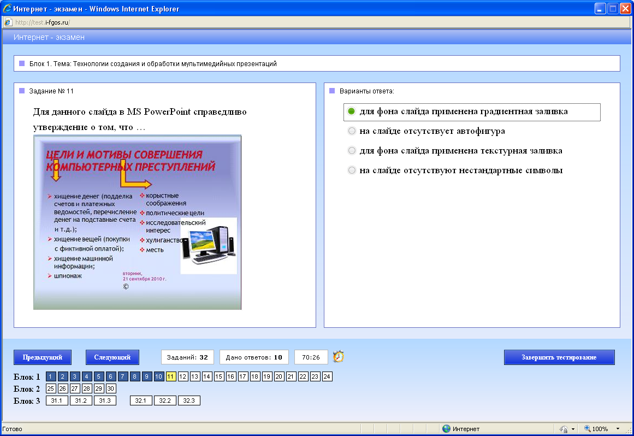The height and width of the screenshot is (436, 634).
Task: Jump to question 20
Action: coord(279,376)
